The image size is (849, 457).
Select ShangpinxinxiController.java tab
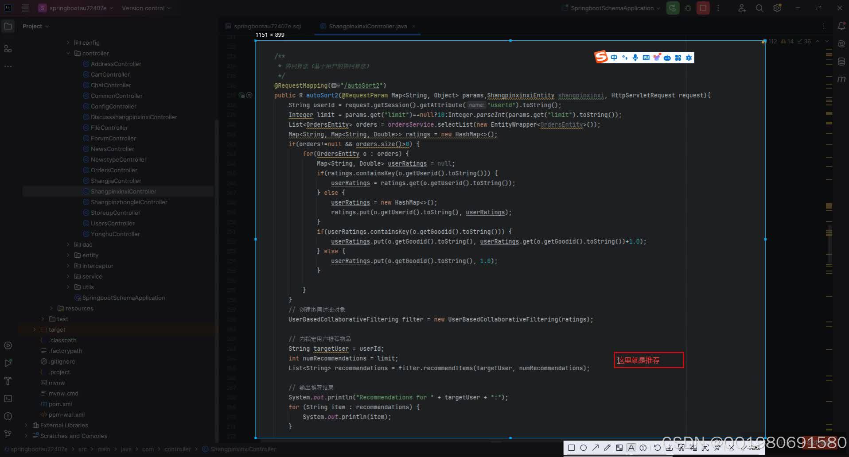tap(367, 26)
